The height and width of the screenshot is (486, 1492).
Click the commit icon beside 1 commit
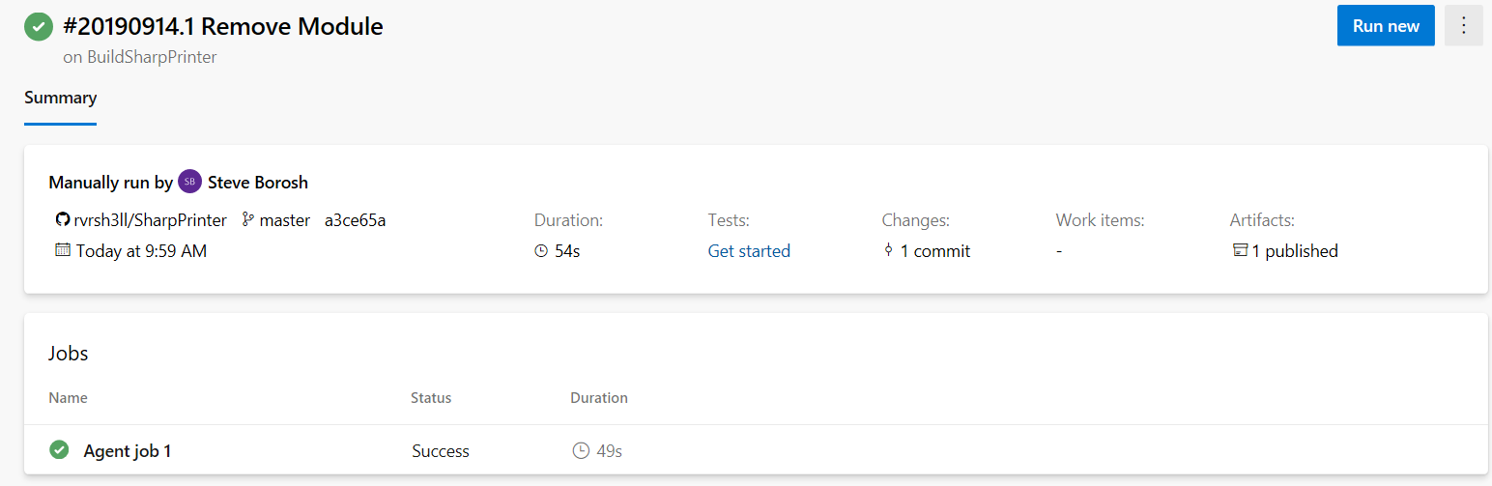(x=888, y=250)
